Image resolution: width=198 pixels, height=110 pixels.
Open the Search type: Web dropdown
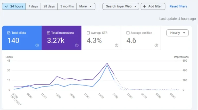pos(121,6)
